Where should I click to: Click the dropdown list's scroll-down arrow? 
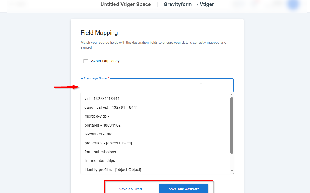[232, 171]
